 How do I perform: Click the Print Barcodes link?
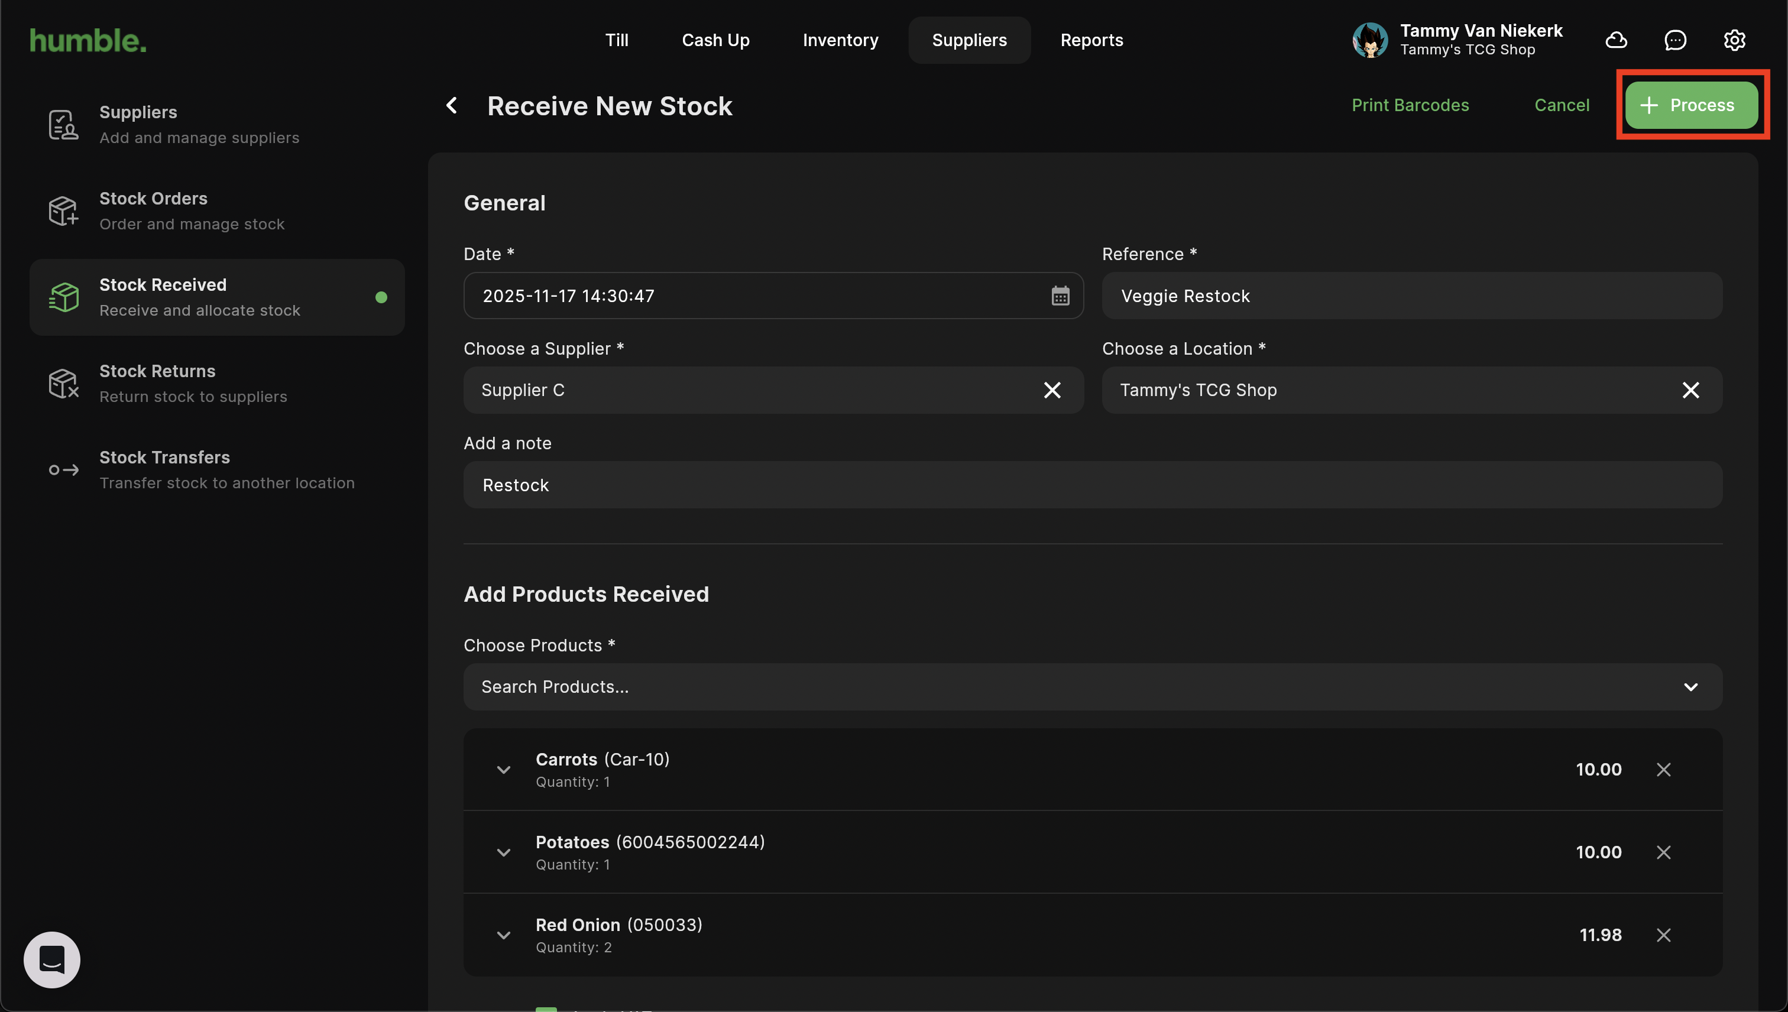pyautogui.click(x=1410, y=106)
